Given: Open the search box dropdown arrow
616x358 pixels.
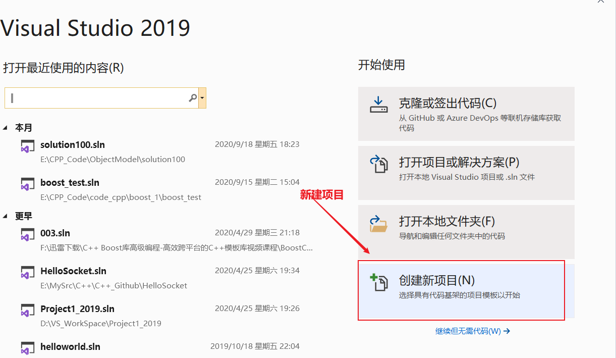Looking at the screenshot, I should click(202, 98).
